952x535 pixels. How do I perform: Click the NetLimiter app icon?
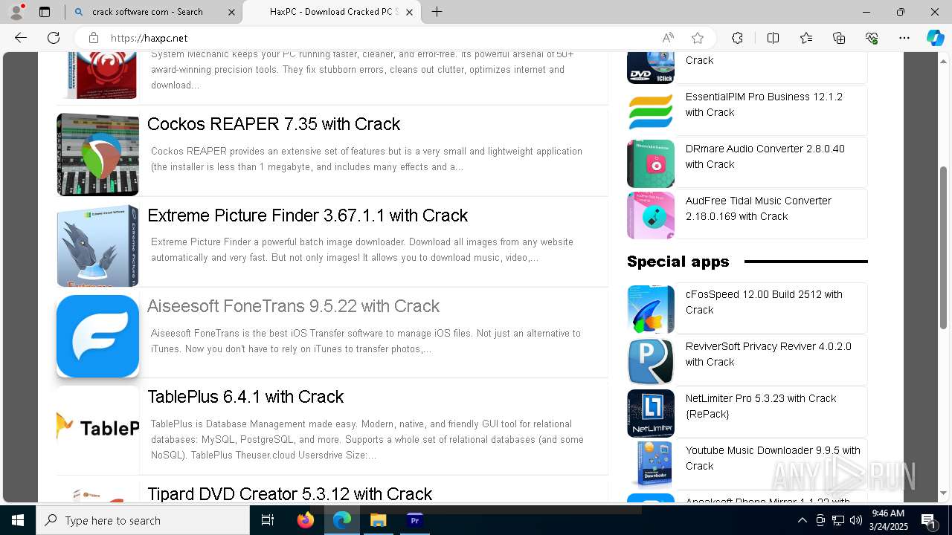tap(651, 413)
